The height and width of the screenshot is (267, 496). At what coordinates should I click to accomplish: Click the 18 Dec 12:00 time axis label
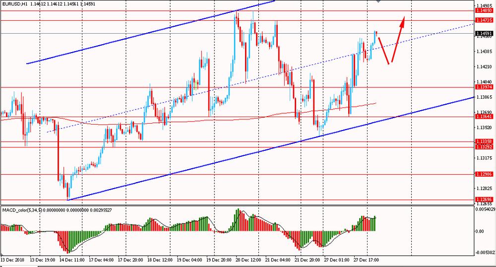tap(159, 260)
